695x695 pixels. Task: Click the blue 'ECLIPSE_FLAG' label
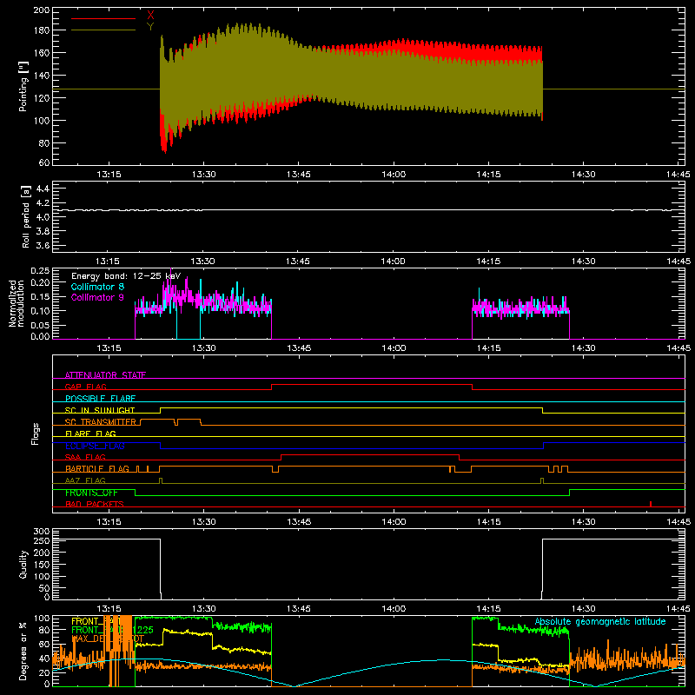click(x=95, y=446)
